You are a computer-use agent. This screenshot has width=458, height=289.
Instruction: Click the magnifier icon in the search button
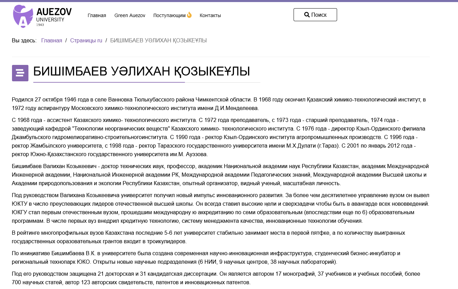pos(307,15)
